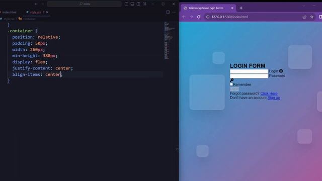This screenshot has height=181, width=322.
Task: Go back in VS Code navigation history
Action: click(36, 4)
